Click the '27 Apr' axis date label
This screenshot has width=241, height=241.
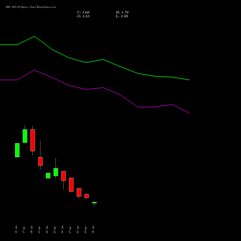point(70,229)
